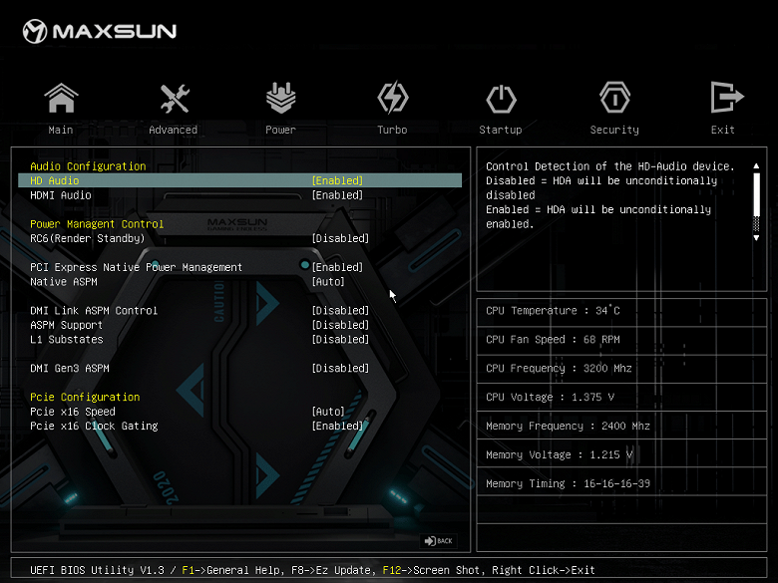Screen dimensions: 778x583
Task: Open DMI Link ASPM Control [Disabled] value
Action: [x=340, y=310]
